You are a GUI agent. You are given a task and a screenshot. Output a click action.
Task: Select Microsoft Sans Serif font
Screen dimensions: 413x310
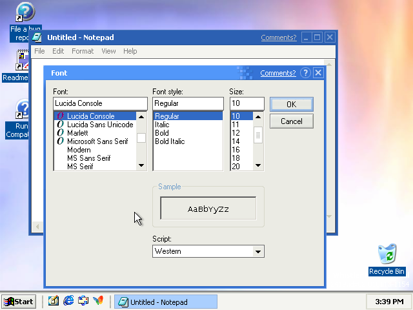tap(95, 141)
